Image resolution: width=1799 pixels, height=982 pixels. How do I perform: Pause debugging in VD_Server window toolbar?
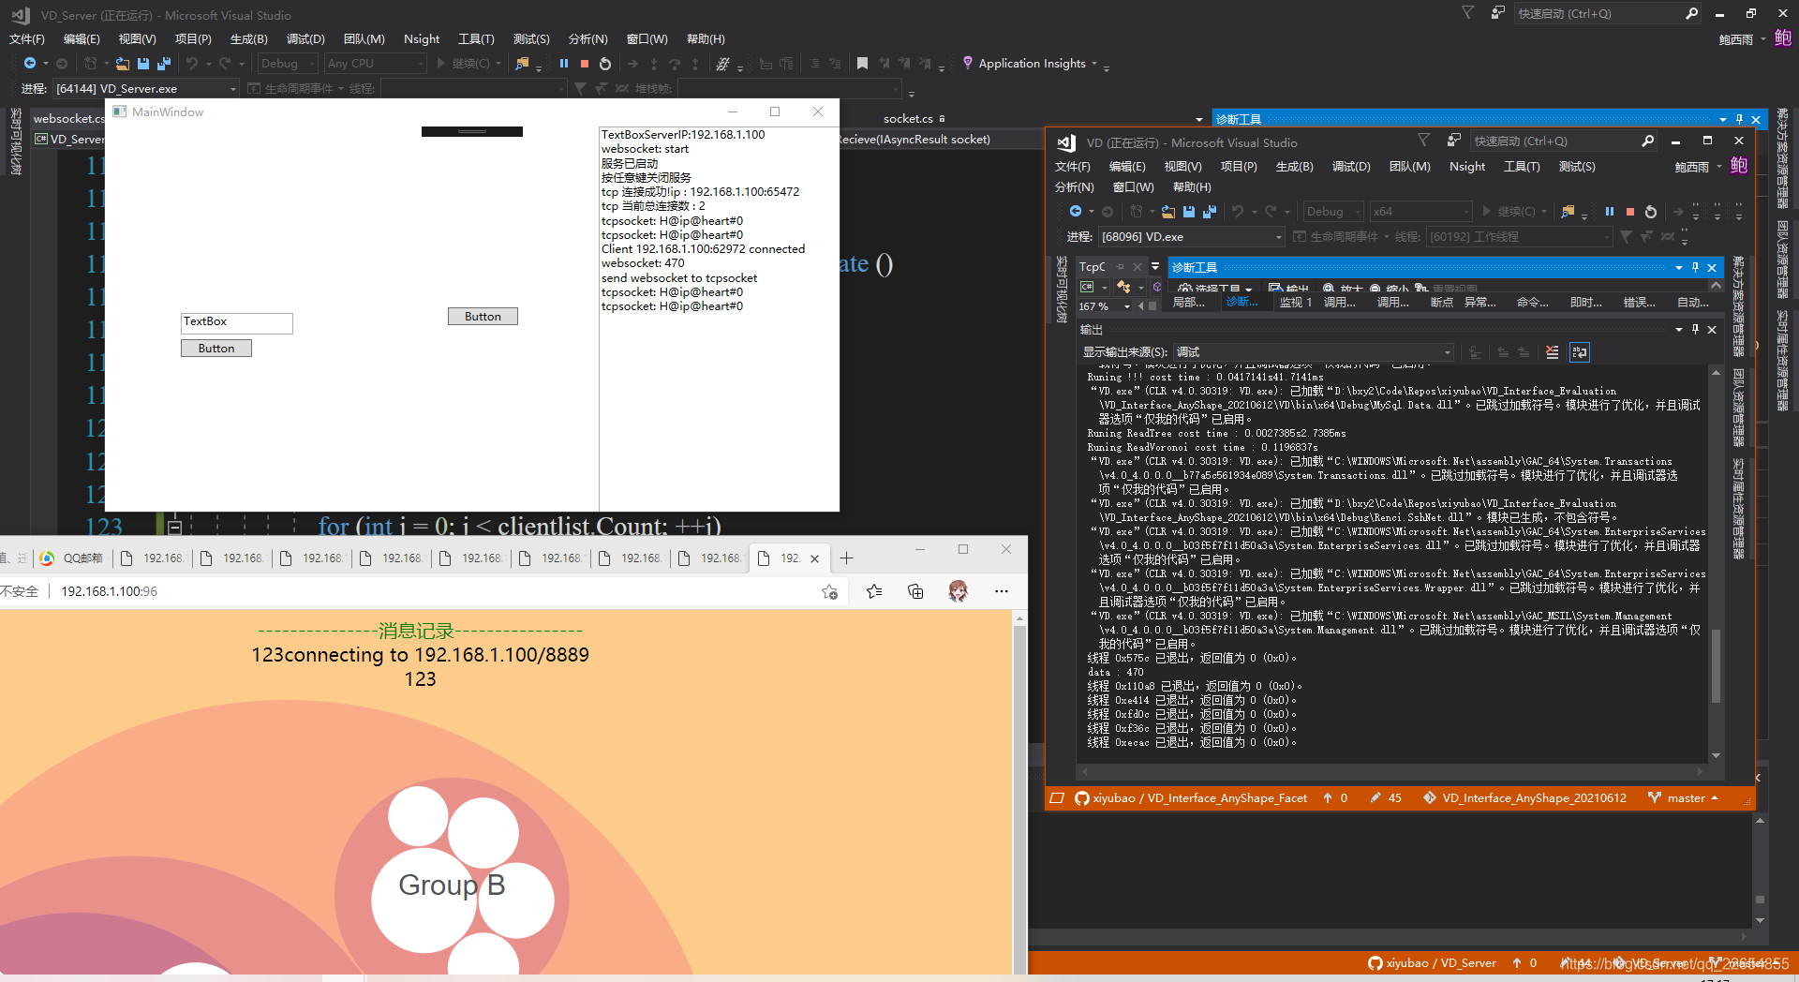coord(563,64)
